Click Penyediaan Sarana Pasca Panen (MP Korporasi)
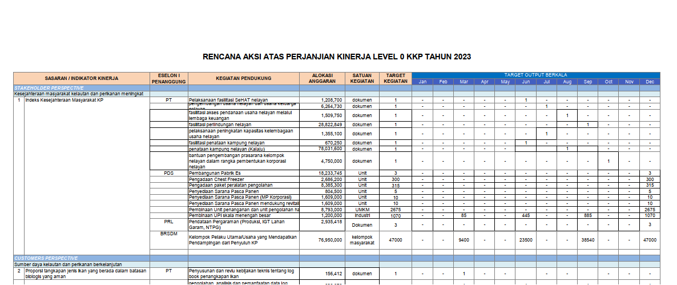Screen dimensions: 677x285 coord(244,197)
